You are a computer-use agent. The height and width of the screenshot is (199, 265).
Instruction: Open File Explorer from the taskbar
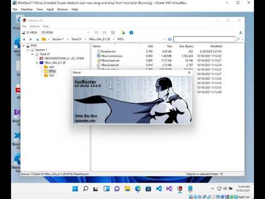click(128, 188)
